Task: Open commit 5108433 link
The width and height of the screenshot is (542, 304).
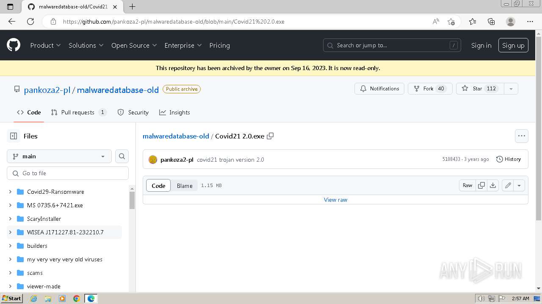Action: click(x=451, y=159)
